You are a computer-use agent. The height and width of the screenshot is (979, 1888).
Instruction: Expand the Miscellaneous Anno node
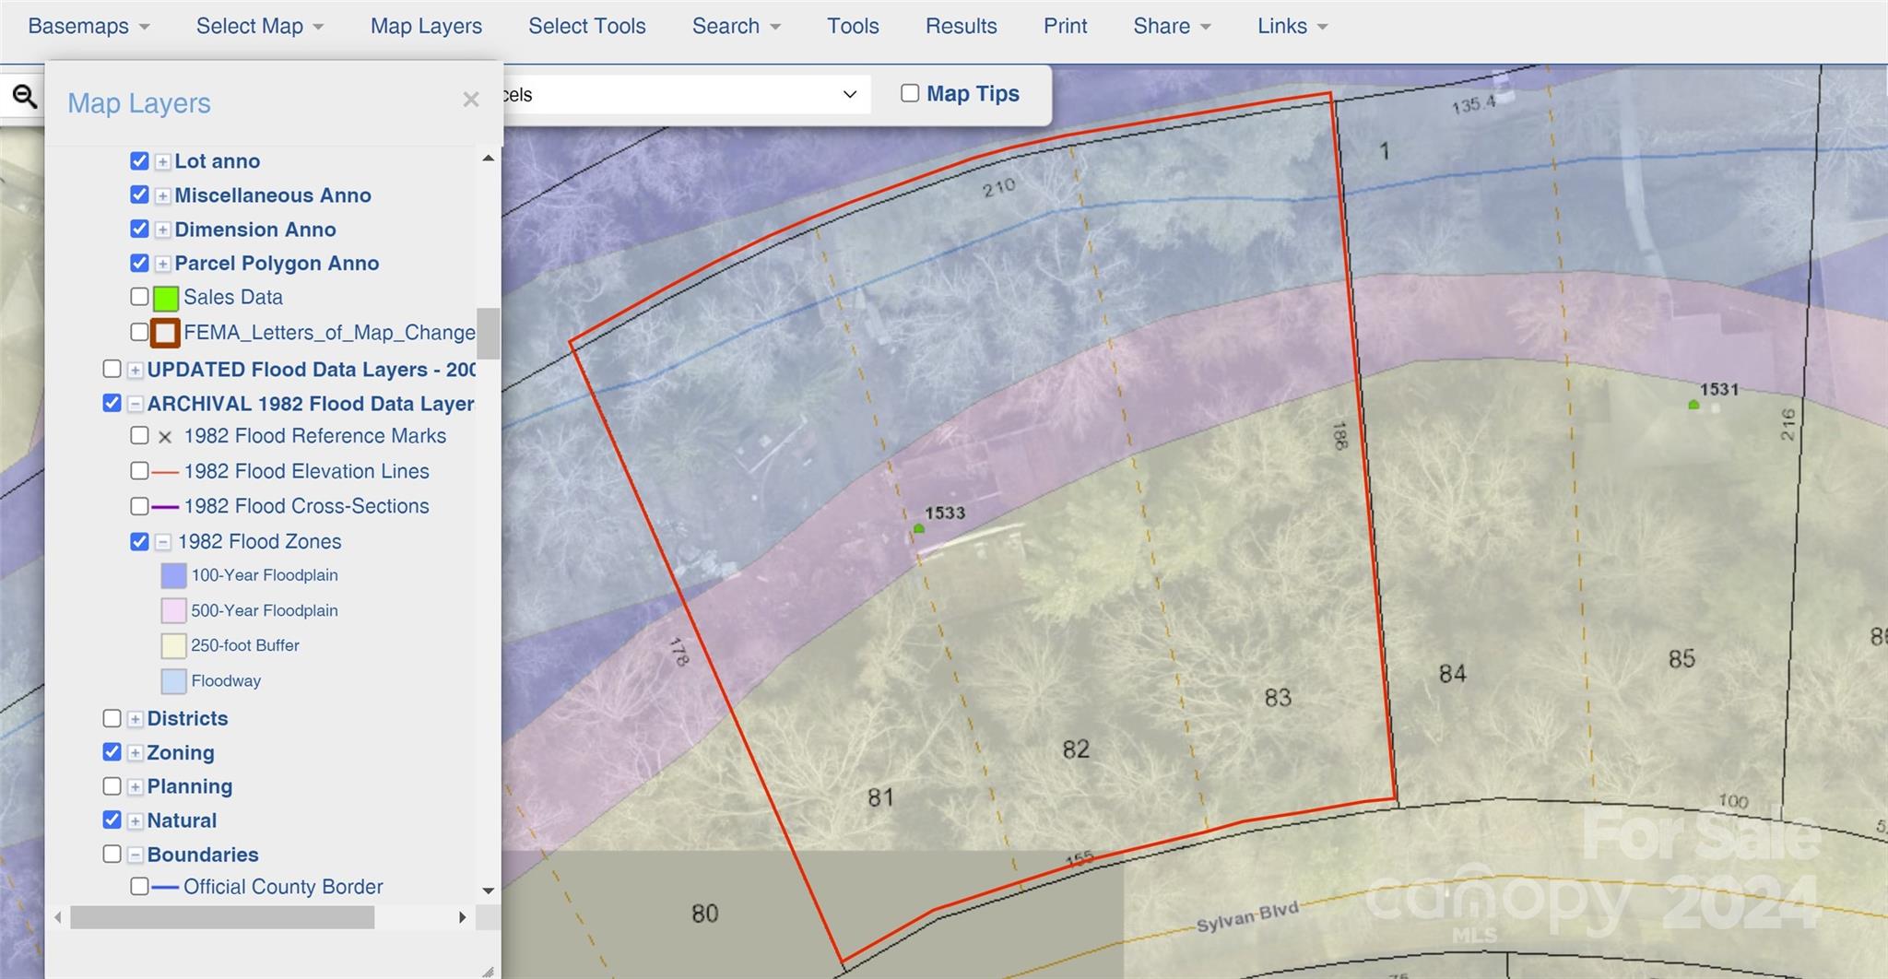click(x=162, y=196)
